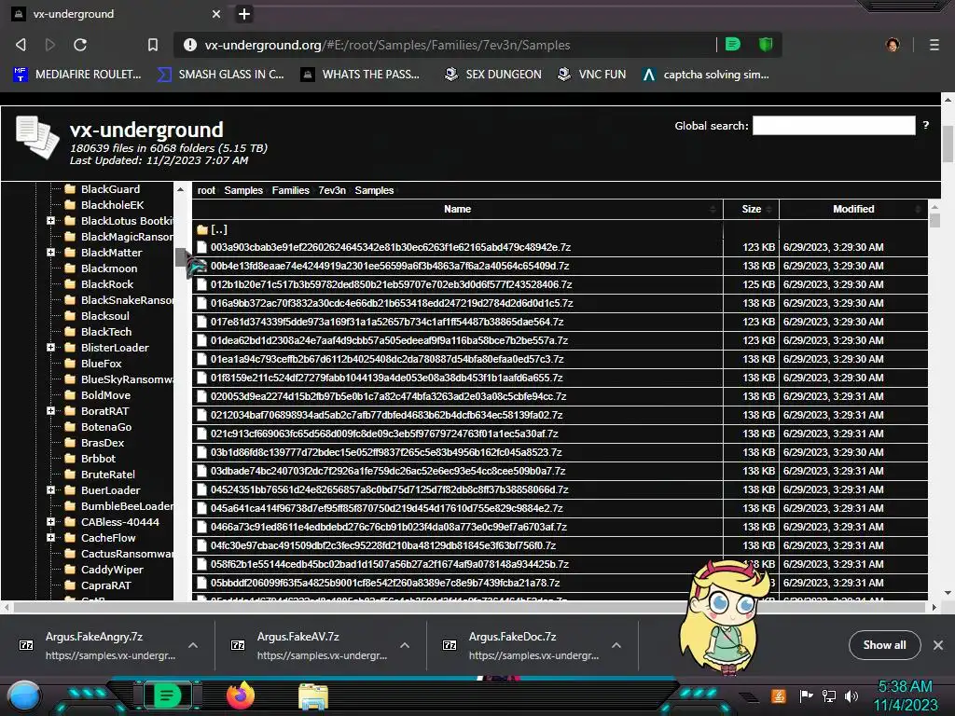Open options chevron for Argus.FakeDoc.7z download
The width and height of the screenshot is (955, 716).
[x=616, y=645]
